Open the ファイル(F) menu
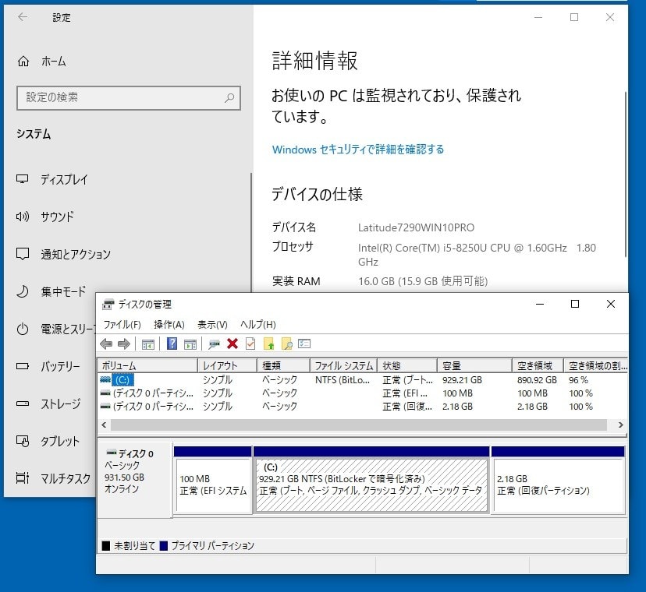646x592 pixels. 122,325
